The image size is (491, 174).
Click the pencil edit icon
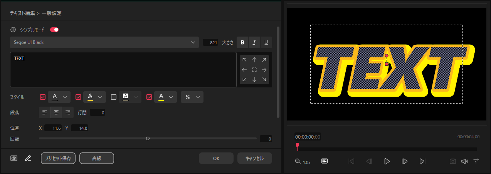coord(28,158)
